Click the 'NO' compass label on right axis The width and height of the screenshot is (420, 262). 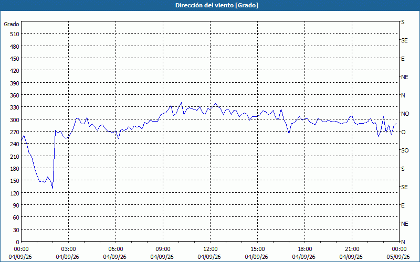coord(405,114)
